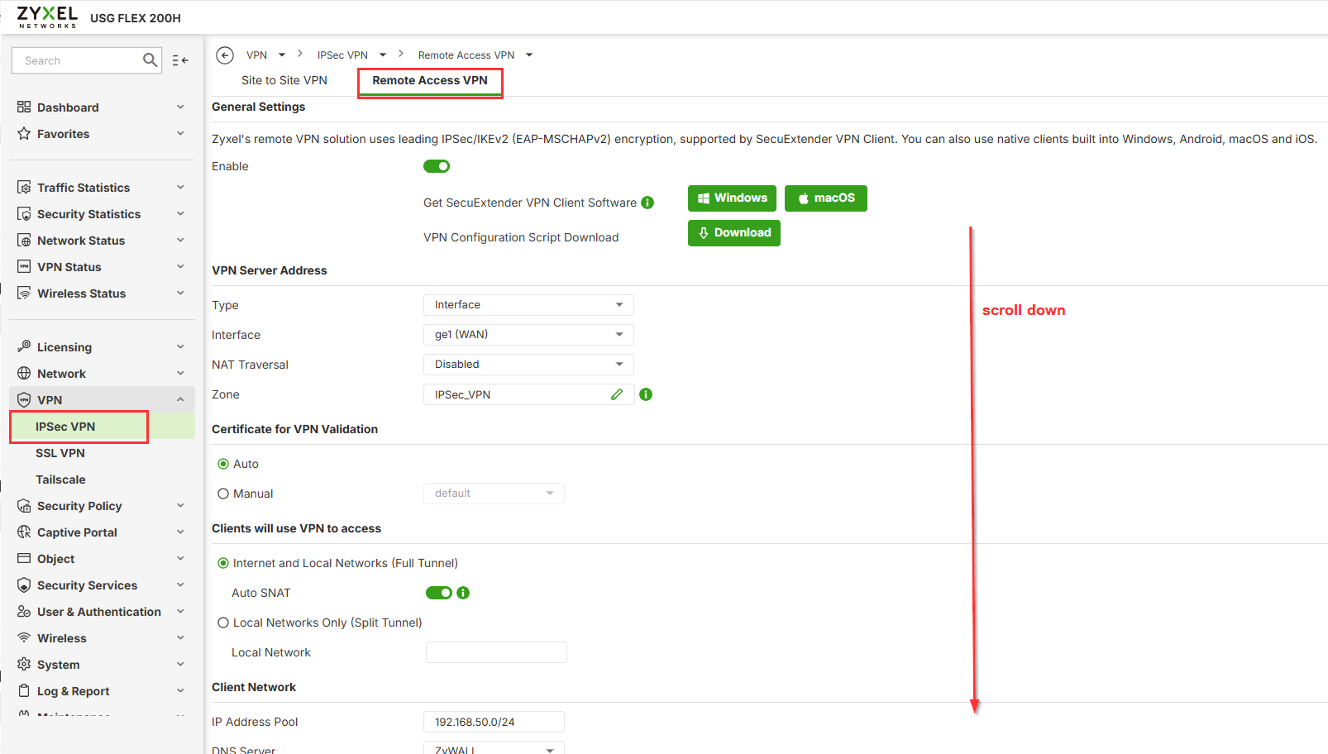This screenshot has width=1328, height=754.
Task: Click the IP Address Pool field
Action: tap(494, 722)
